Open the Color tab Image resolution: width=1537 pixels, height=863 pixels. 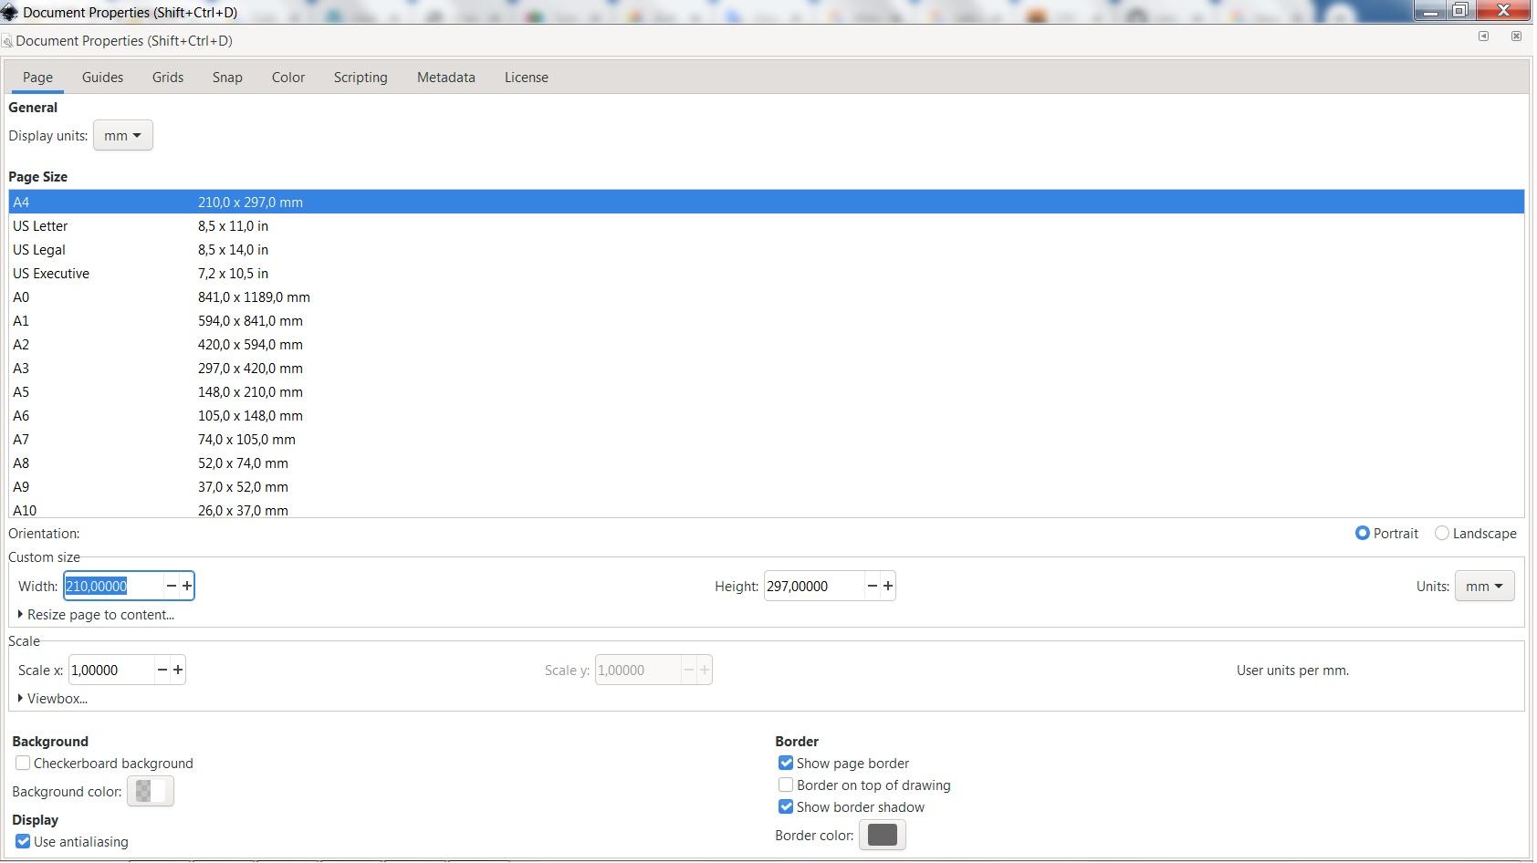coord(288,78)
